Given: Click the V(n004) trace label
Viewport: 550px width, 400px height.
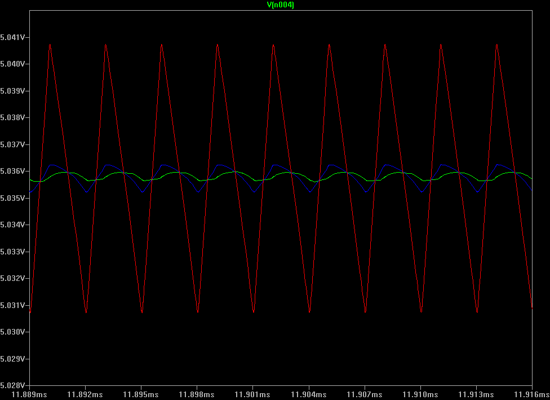Looking at the screenshot, I should click(x=280, y=5).
